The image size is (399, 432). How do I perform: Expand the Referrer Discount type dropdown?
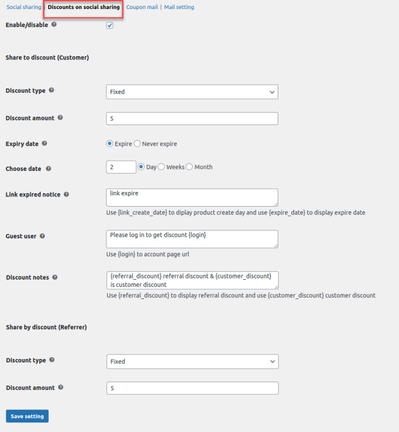pos(192,361)
